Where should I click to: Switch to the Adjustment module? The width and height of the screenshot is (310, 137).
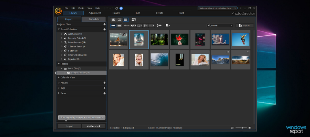(x=95, y=13)
